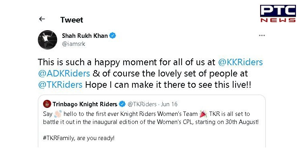Click Trinbago Knight Riders verified badge
Image resolution: width=302 pixels, height=157 pixels.
(x=122, y=104)
